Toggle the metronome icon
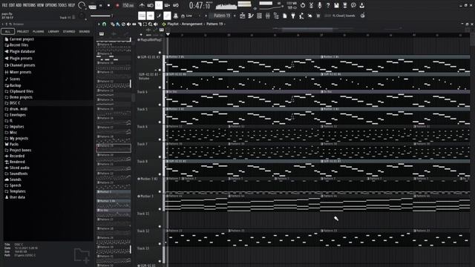Image resolution: width=475 pixels, height=267 pixels. point(142,5)
